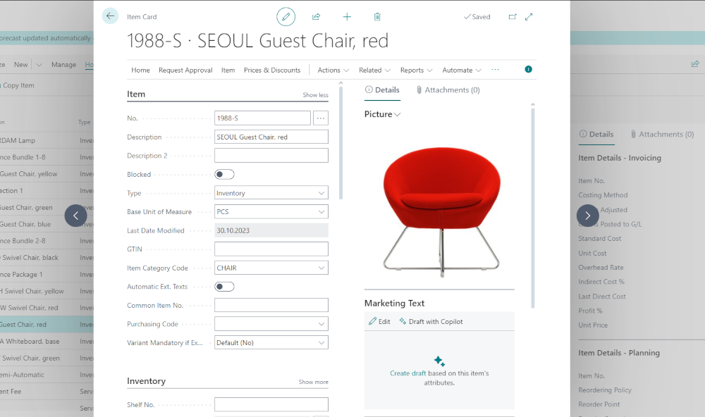Delete the item using the trash icon

[377, 16]
